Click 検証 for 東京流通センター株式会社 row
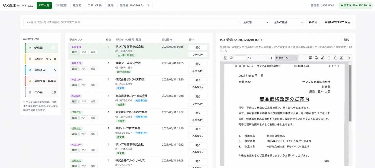This screenshot has width=375, height=168. [93, 101]
